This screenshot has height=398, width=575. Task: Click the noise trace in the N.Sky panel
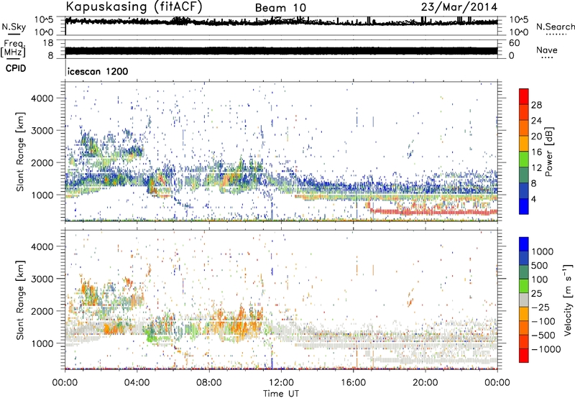281,22
